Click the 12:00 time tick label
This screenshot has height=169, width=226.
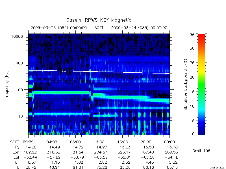pos(99,142)
